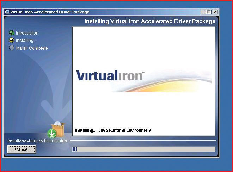
Task: Minimize the installer window
Action: point(203,12)
